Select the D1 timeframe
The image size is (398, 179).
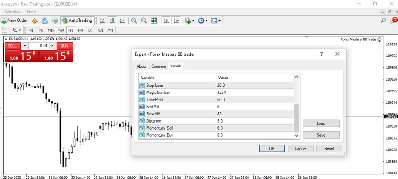[91, 30]
